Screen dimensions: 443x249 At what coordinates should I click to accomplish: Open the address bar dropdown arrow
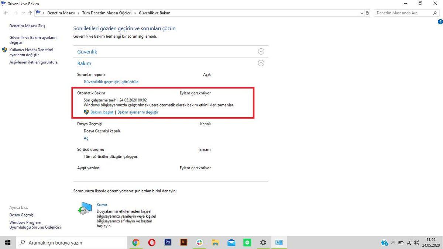(x=361, y=13)
